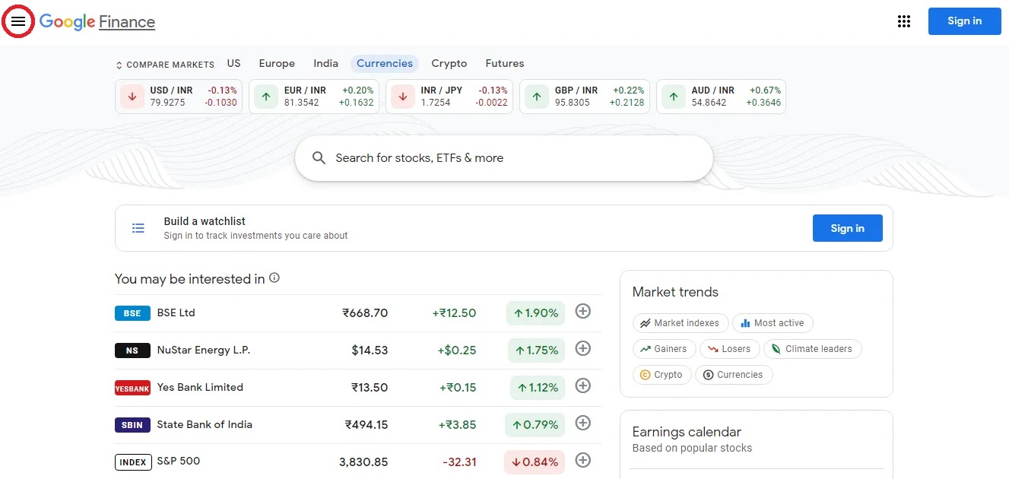Click the up arrow on EUR / INR
This screenshot has height=479, width=1009.
[x=266, y=97]
